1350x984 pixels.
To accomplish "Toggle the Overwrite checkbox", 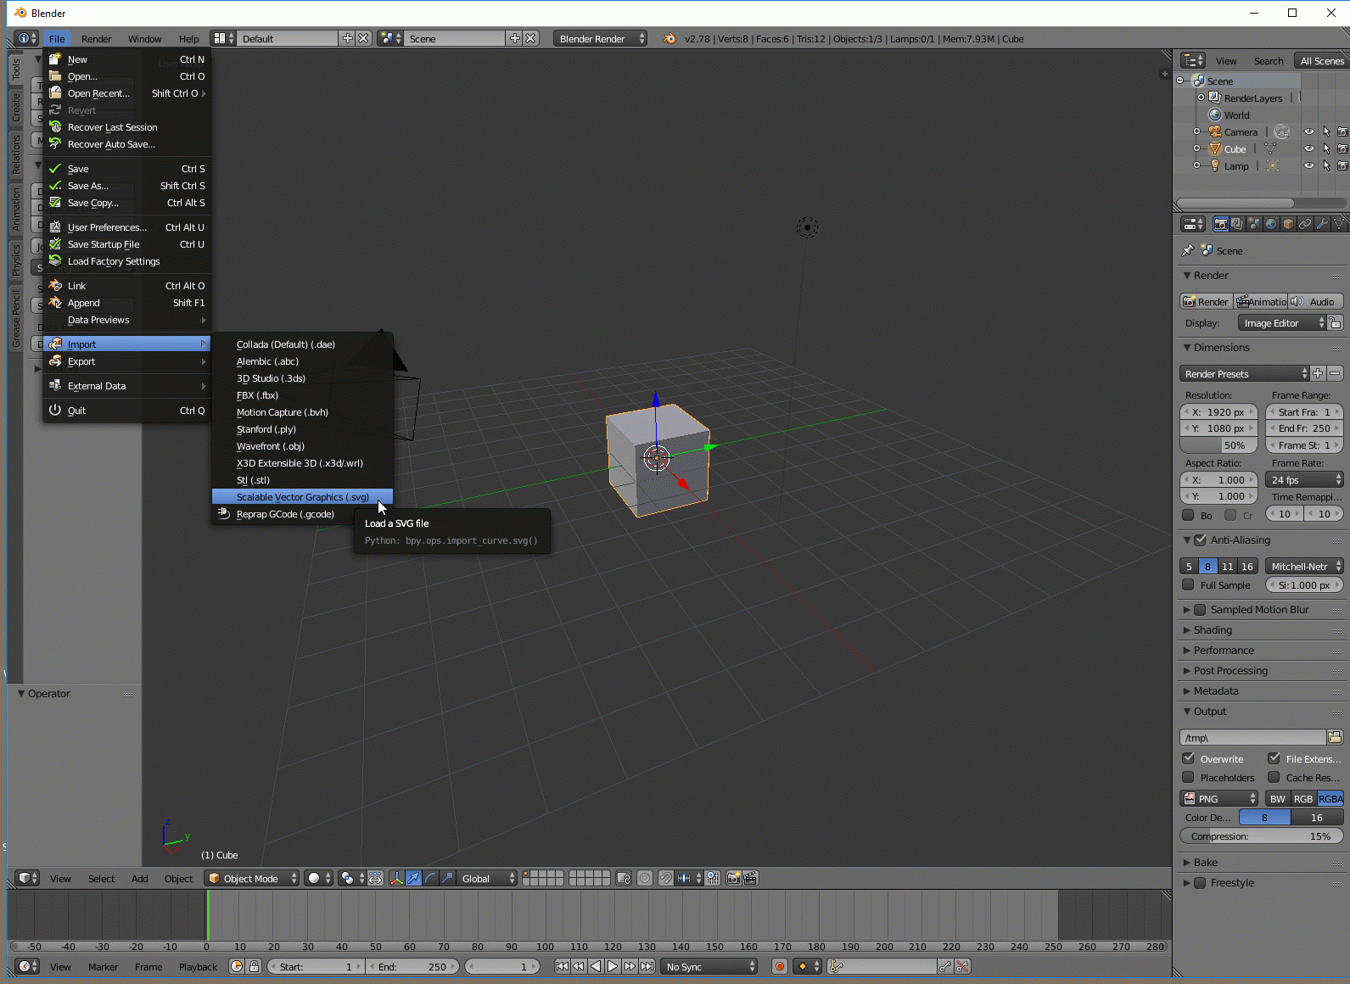I will tap(1188, 758).
